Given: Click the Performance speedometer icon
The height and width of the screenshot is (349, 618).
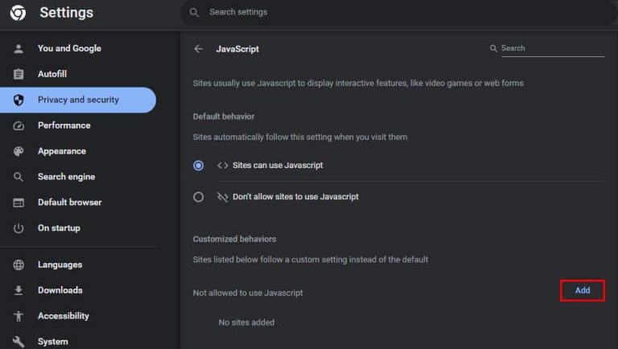Looking at the screenshot, I should click(x=19, y=125).
